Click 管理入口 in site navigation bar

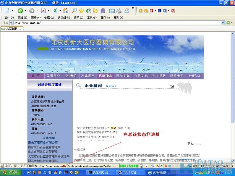click(x=194, y=76)
